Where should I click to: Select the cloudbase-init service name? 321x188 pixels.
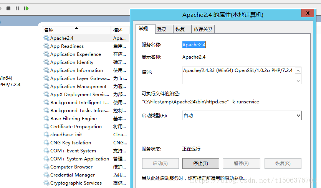66,135
